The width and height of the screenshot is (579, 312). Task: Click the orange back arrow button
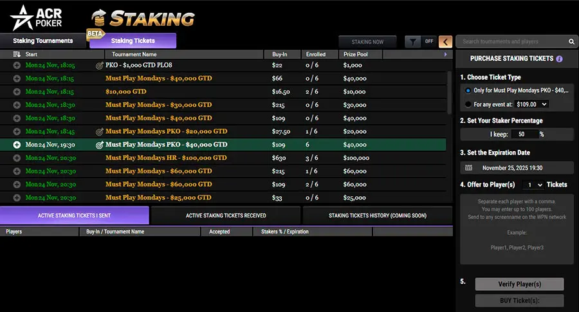(445, 42)
